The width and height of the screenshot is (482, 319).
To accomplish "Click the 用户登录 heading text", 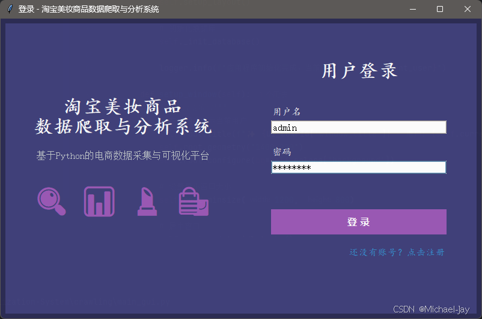I will click(x=359, y=71).
